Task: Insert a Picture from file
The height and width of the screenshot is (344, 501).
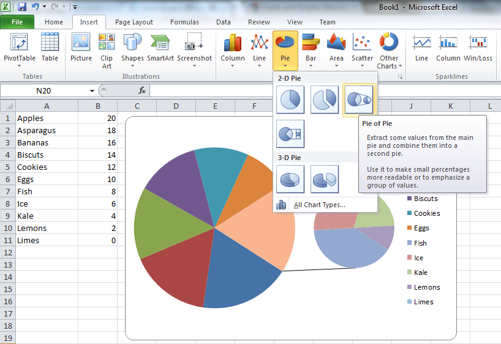Action: 81,47
